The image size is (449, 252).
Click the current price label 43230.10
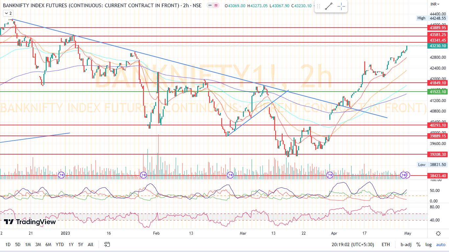pyautogui.click(x=437, y=46)
